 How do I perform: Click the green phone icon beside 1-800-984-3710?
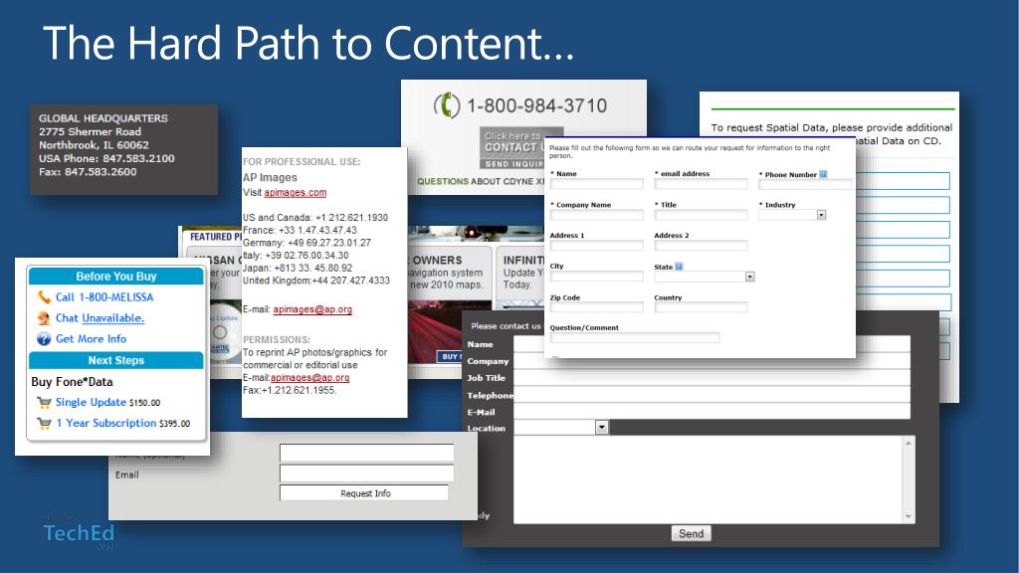(x=447, y=105)
